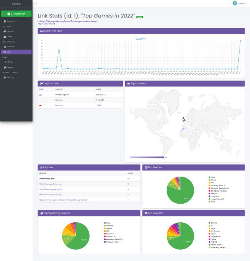Click the admin avatar picture
The image size is (250, 261).
(235, 3)
